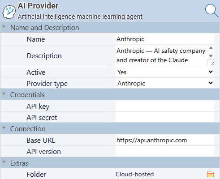This screenshot has height=179, width=220.
Task: Click the Base URL label
Action: (41, 141)
